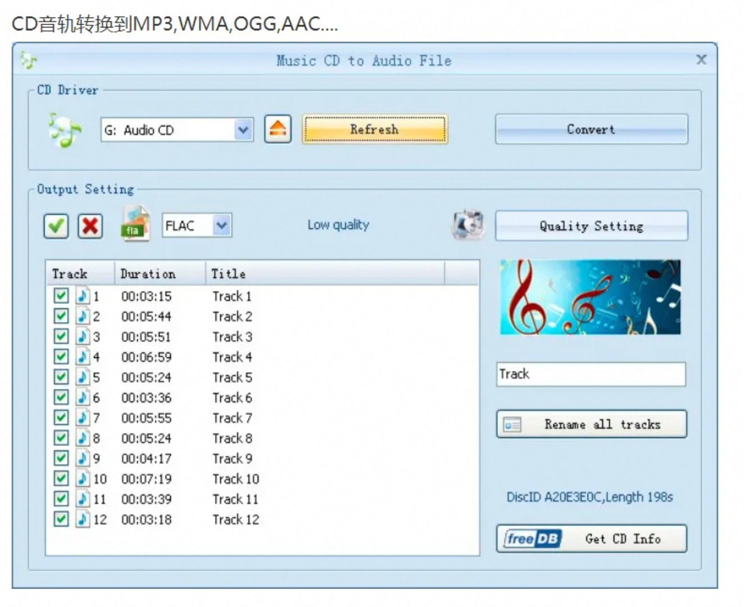Viewport: 744px width, 607px height.
Task: Click the eject CD tray icon
Action: 278,129
